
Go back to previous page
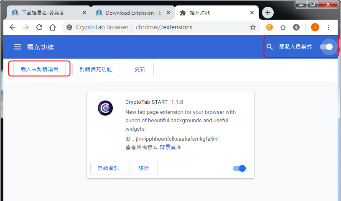13,27
